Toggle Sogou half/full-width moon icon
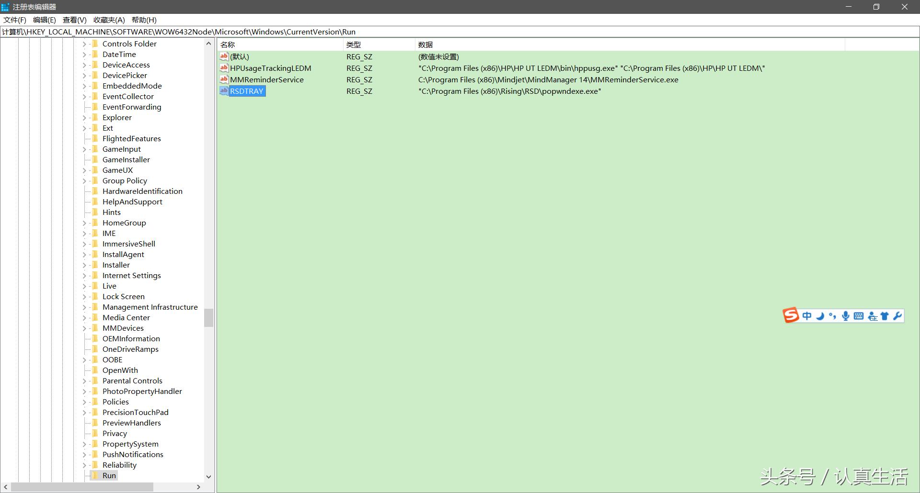 [x=820, y=316]
